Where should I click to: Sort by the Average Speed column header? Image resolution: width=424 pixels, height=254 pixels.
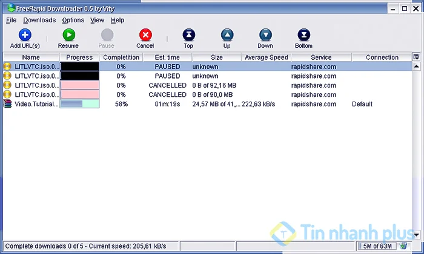coord(267,57)
